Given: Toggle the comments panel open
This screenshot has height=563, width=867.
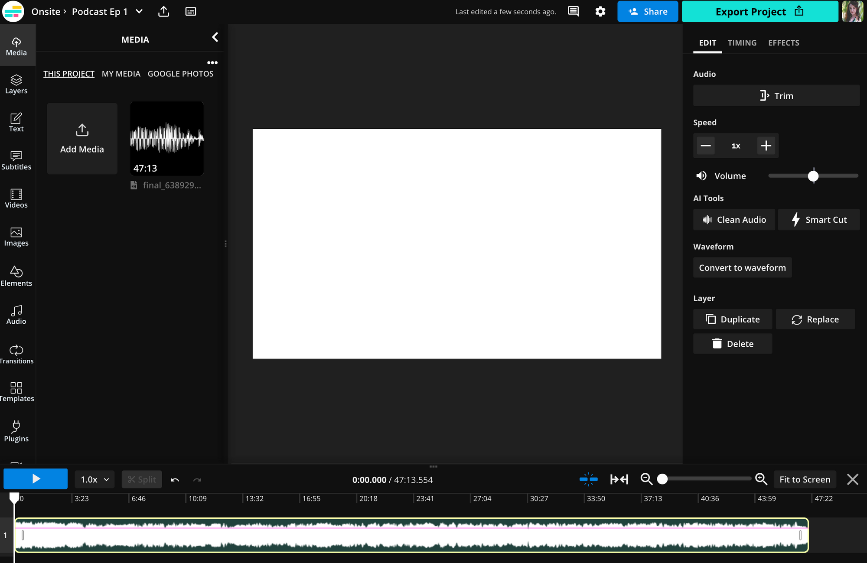Looking at the screenshot, I should point(573,11).
